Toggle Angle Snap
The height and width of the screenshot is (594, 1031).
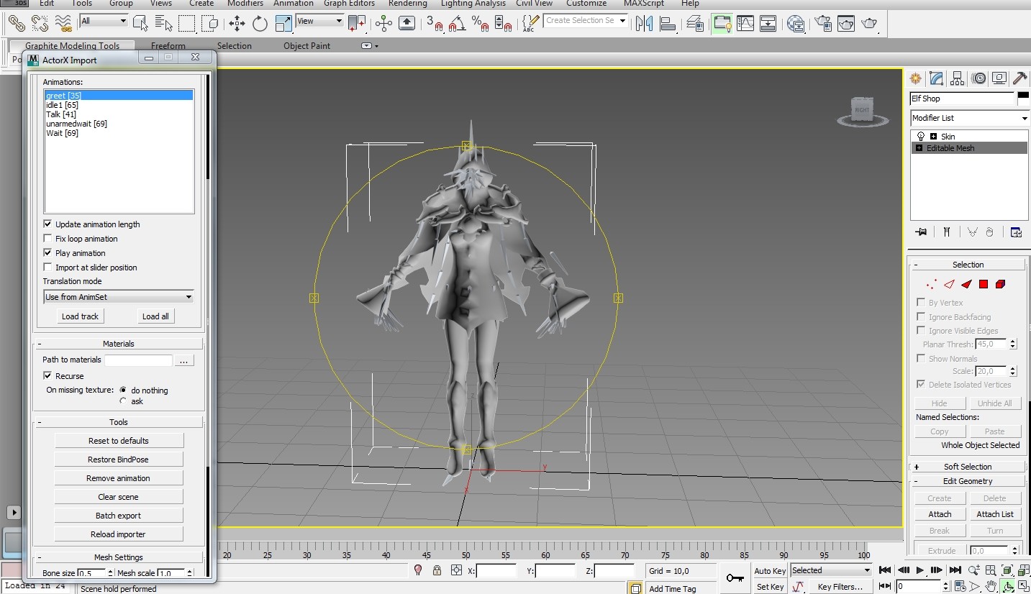[457, 23]
